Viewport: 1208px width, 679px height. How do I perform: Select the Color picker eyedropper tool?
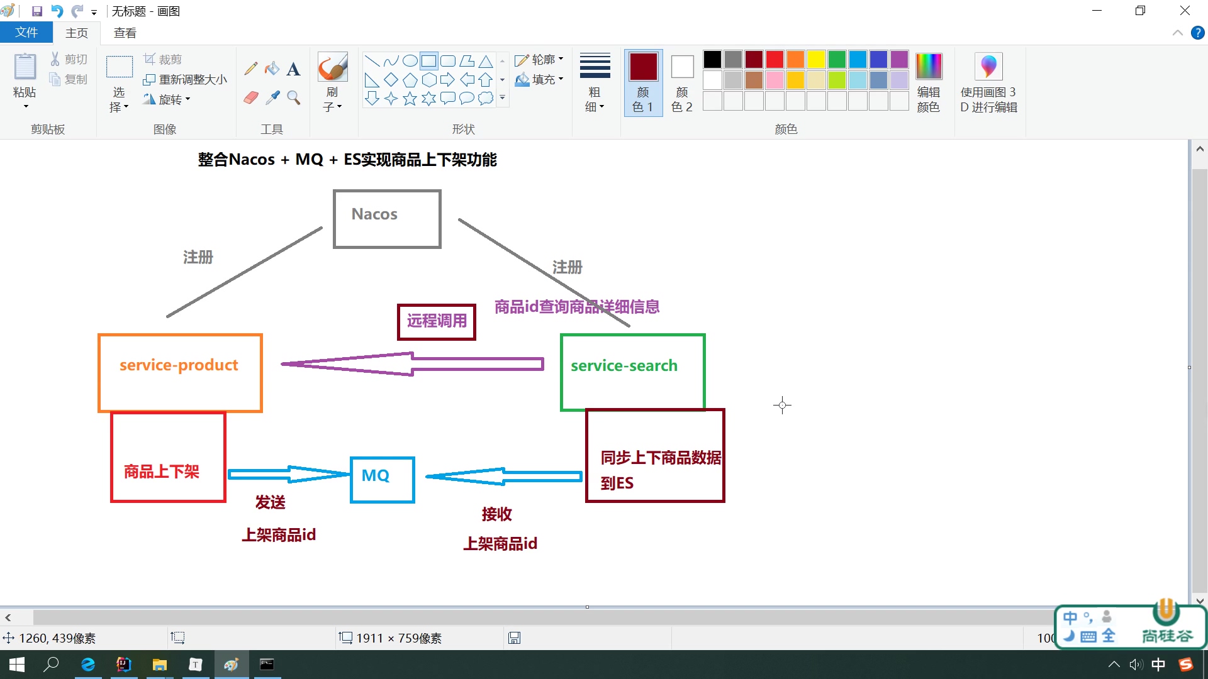coord(272,97)
